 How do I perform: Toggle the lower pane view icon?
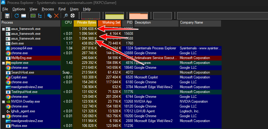pyautogui.click(x=24, y=16)
